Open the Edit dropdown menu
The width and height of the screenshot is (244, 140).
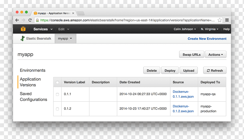[64, 29]
